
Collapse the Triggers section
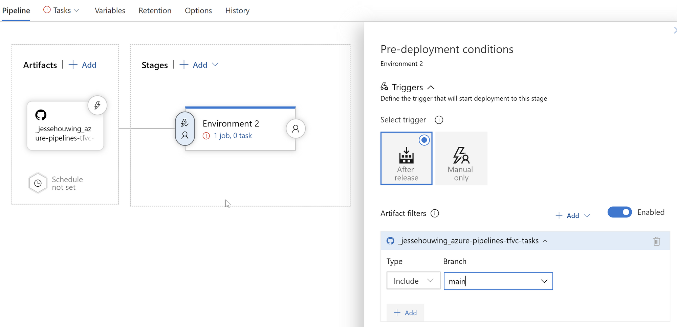(x=431, y=88)
